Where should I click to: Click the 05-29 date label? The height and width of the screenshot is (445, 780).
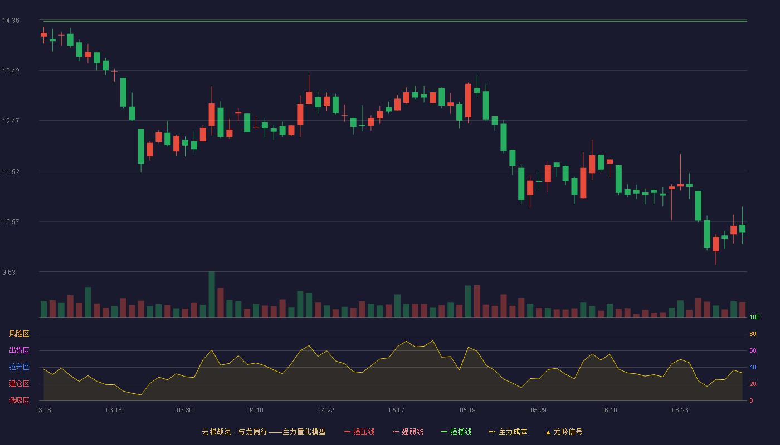pos(539,410)
